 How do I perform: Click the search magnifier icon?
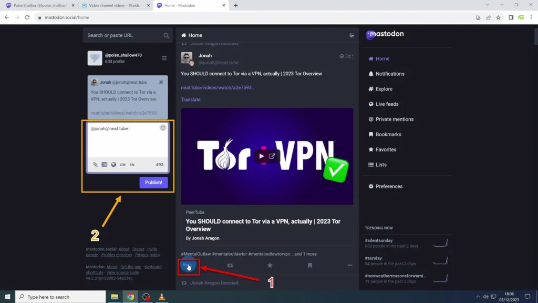click(166, 35)
